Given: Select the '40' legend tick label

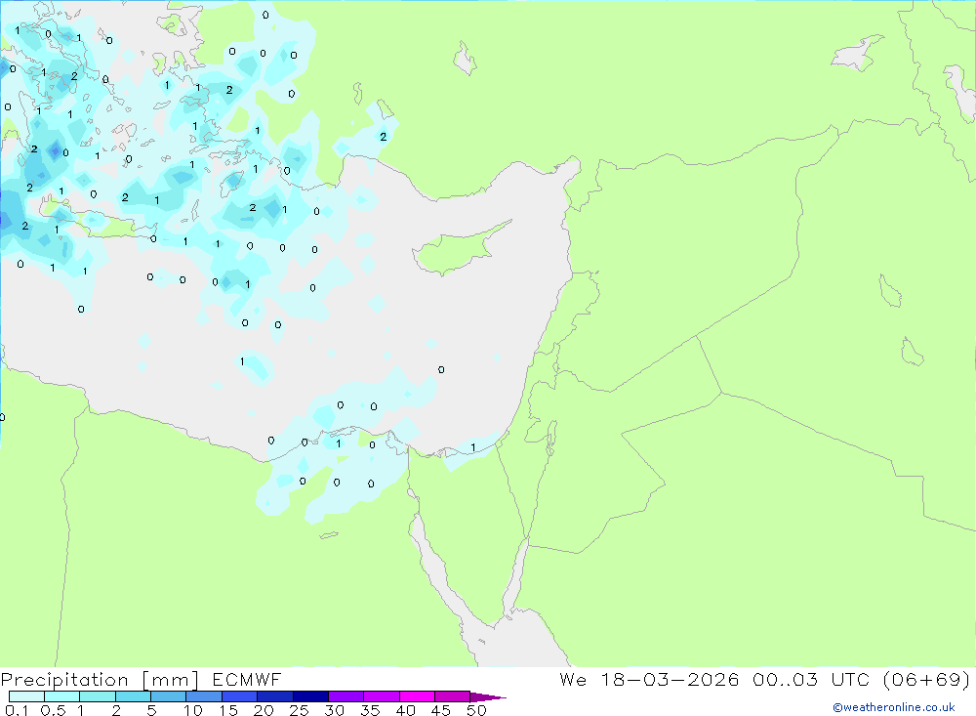Looking at the screenshot, I should click(406, 710).
